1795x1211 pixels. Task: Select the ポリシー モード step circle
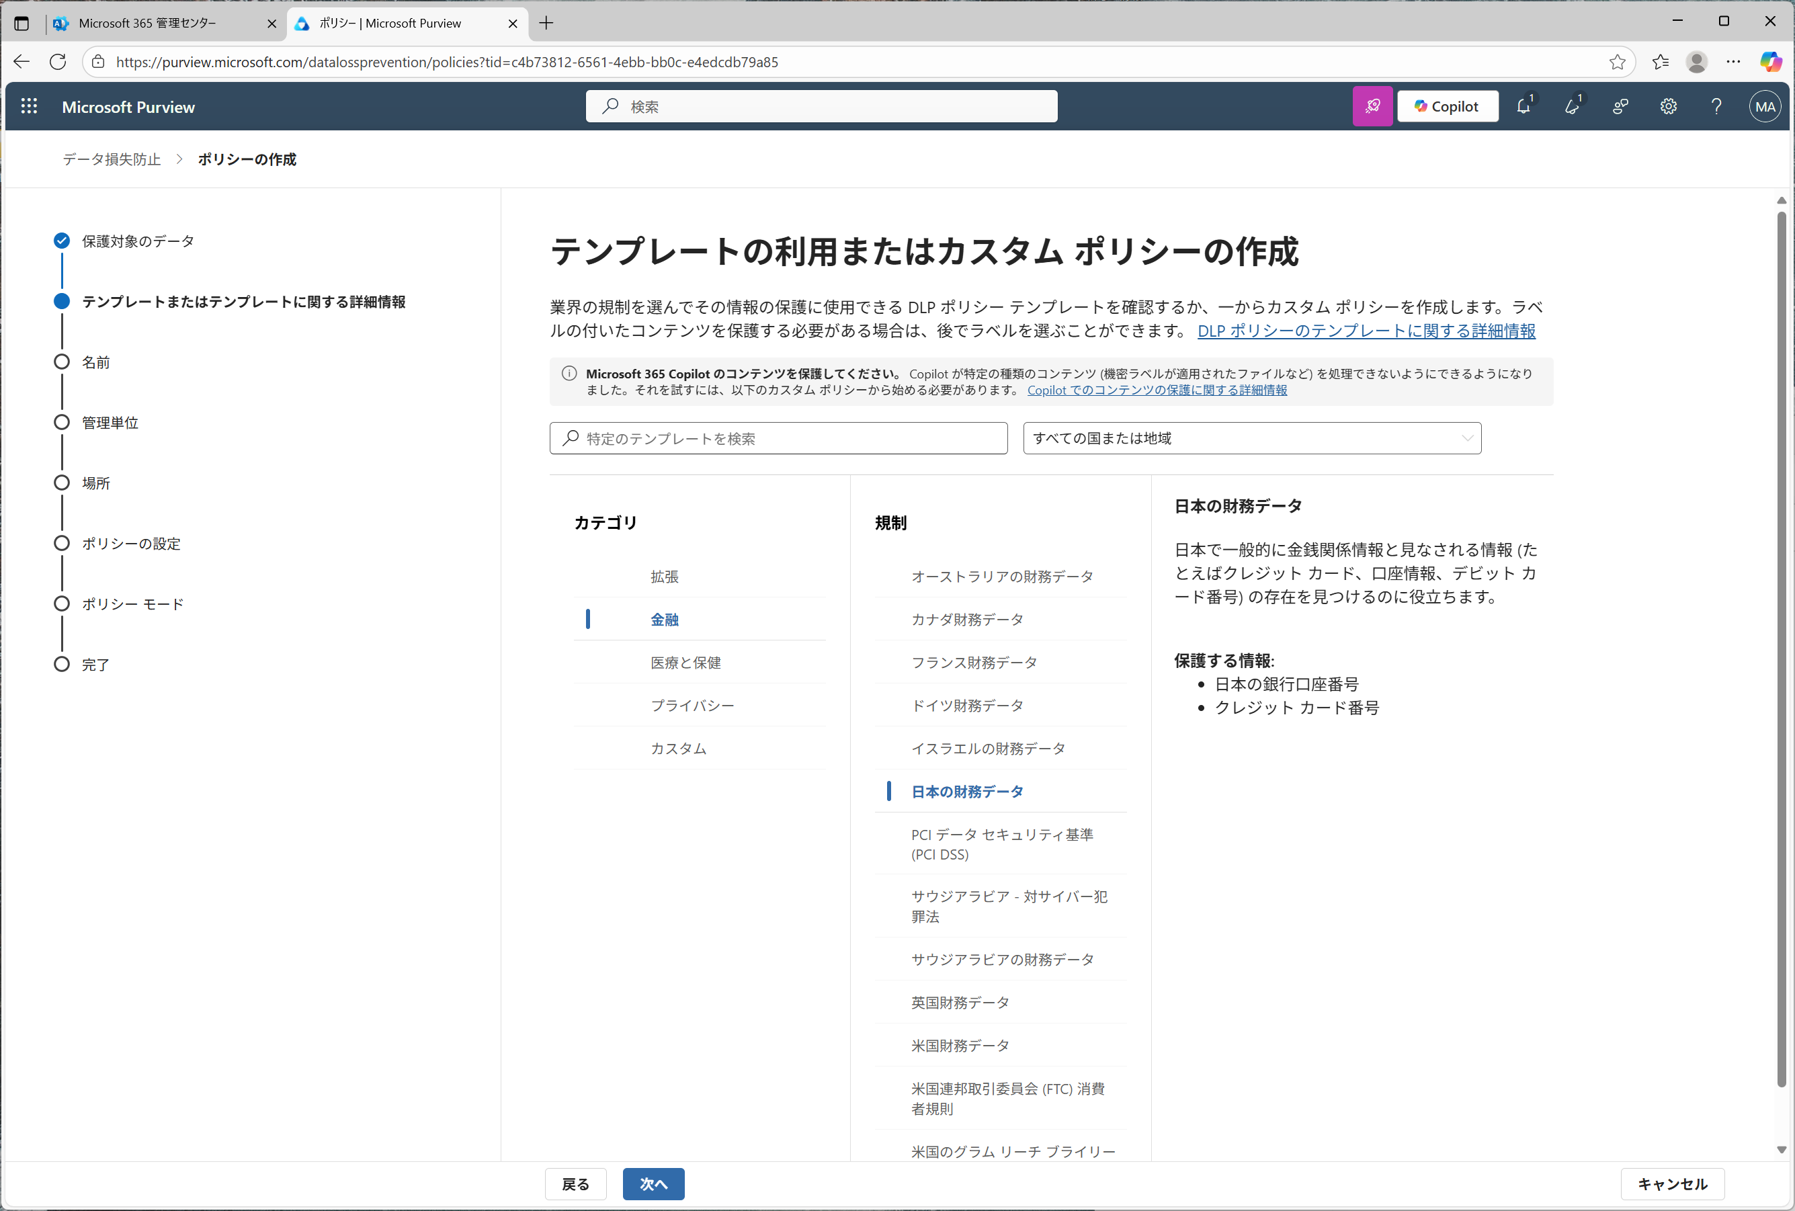tap(62, 603)
